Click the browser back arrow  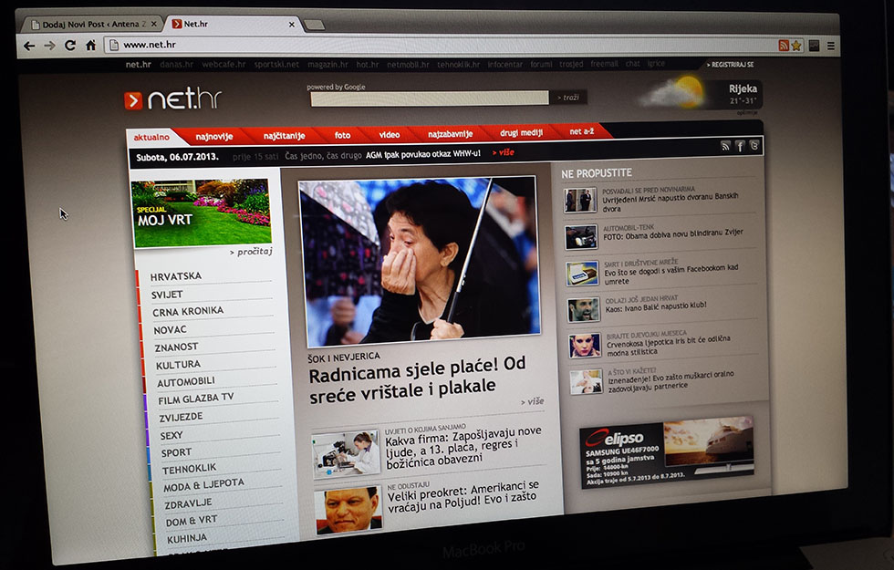(x=29, y=45)
